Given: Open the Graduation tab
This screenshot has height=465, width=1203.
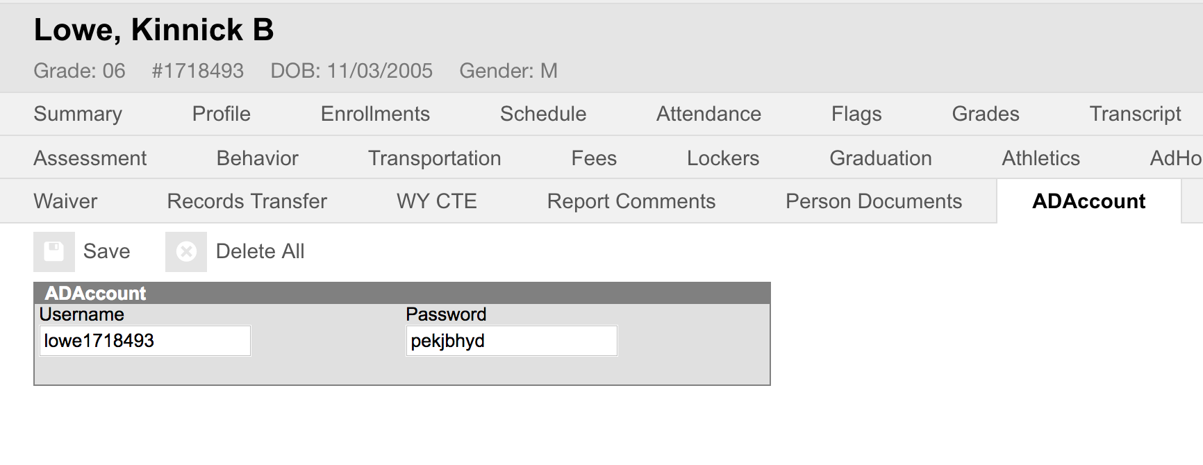Looking at the screenshot, I should point(881,158).
